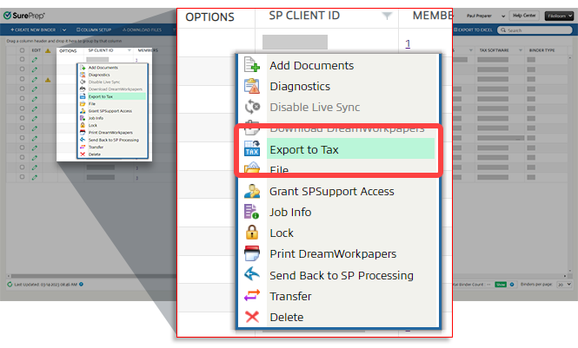Click scroll-up arrow on grid's vertical scrollbar
Image resolution: width=578 pixels, height=348 pixels.
(x=570, y=58)
